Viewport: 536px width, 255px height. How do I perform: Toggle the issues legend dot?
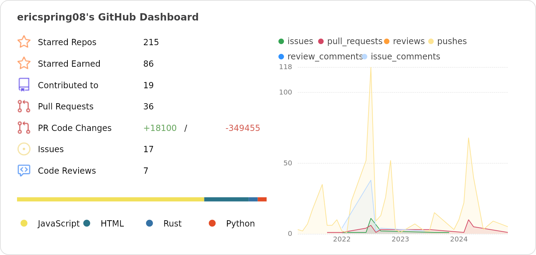[281, 41]
